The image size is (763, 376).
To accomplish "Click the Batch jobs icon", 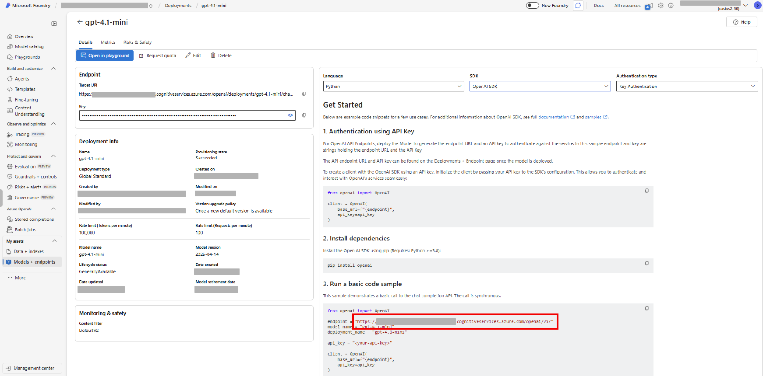I will pyautogui.click(x=10, y=230).
